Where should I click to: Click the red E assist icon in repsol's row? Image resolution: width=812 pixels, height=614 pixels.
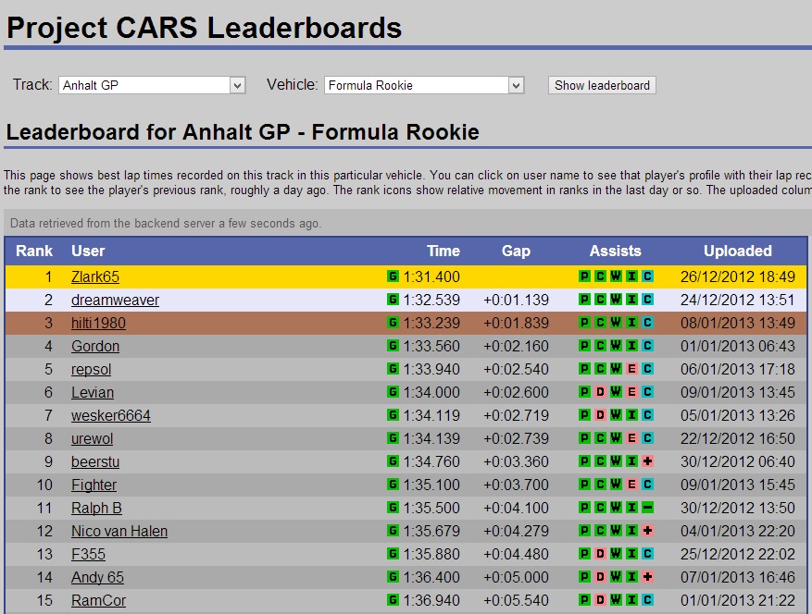coord(631,369)
